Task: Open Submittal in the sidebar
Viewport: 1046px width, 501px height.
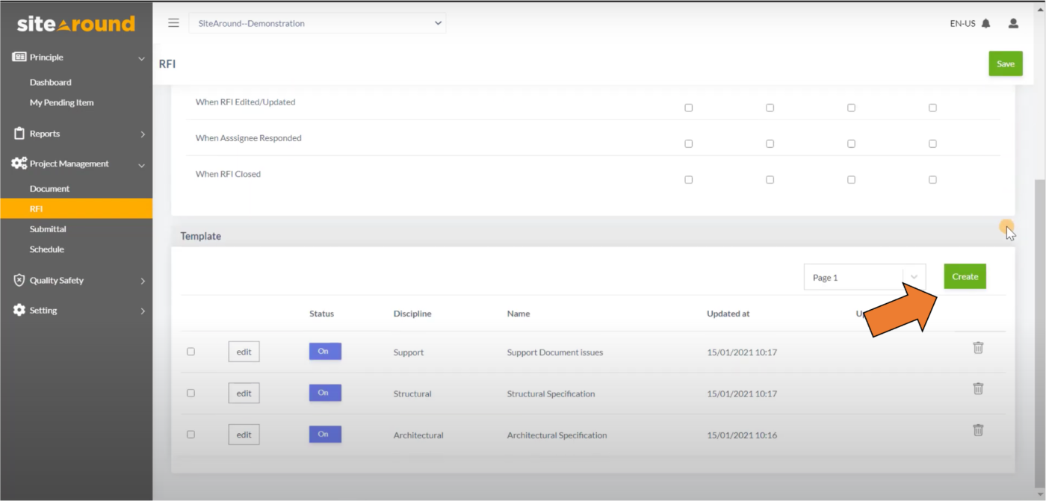Action: click(46, 228)
